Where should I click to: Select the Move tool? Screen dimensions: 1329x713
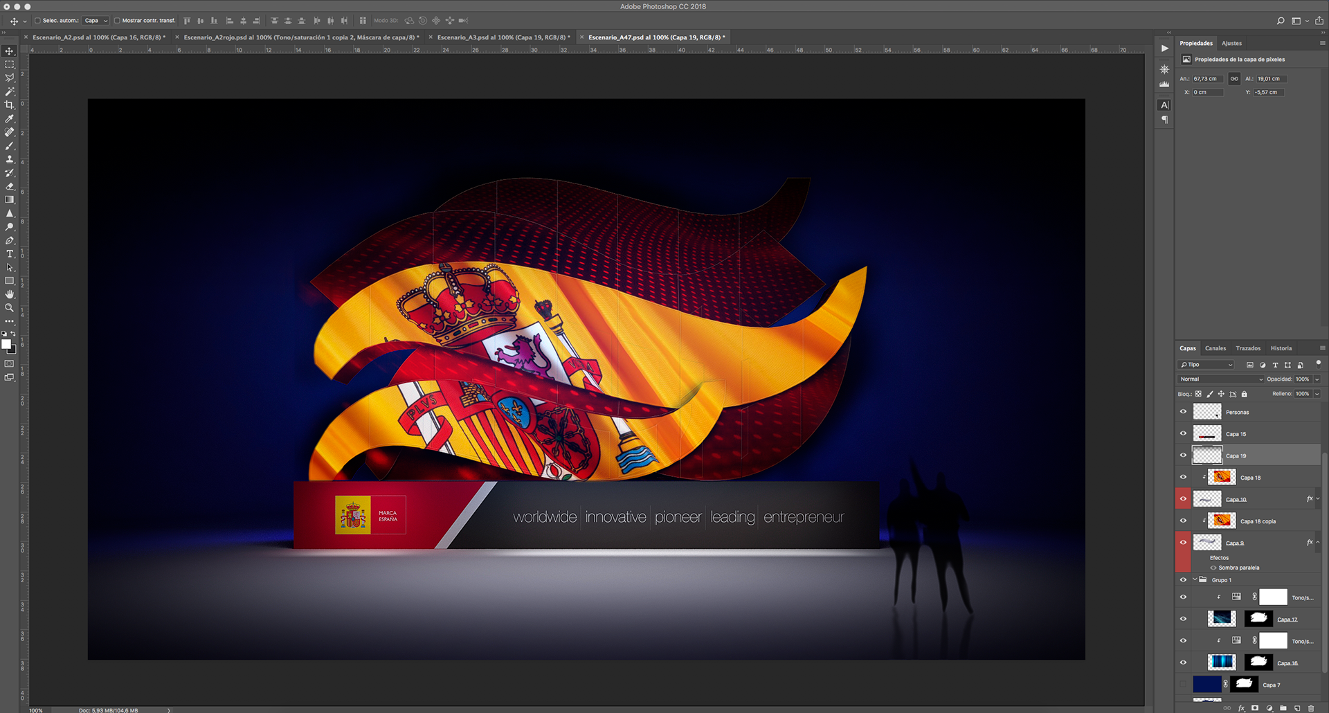[x=10, y=51]
